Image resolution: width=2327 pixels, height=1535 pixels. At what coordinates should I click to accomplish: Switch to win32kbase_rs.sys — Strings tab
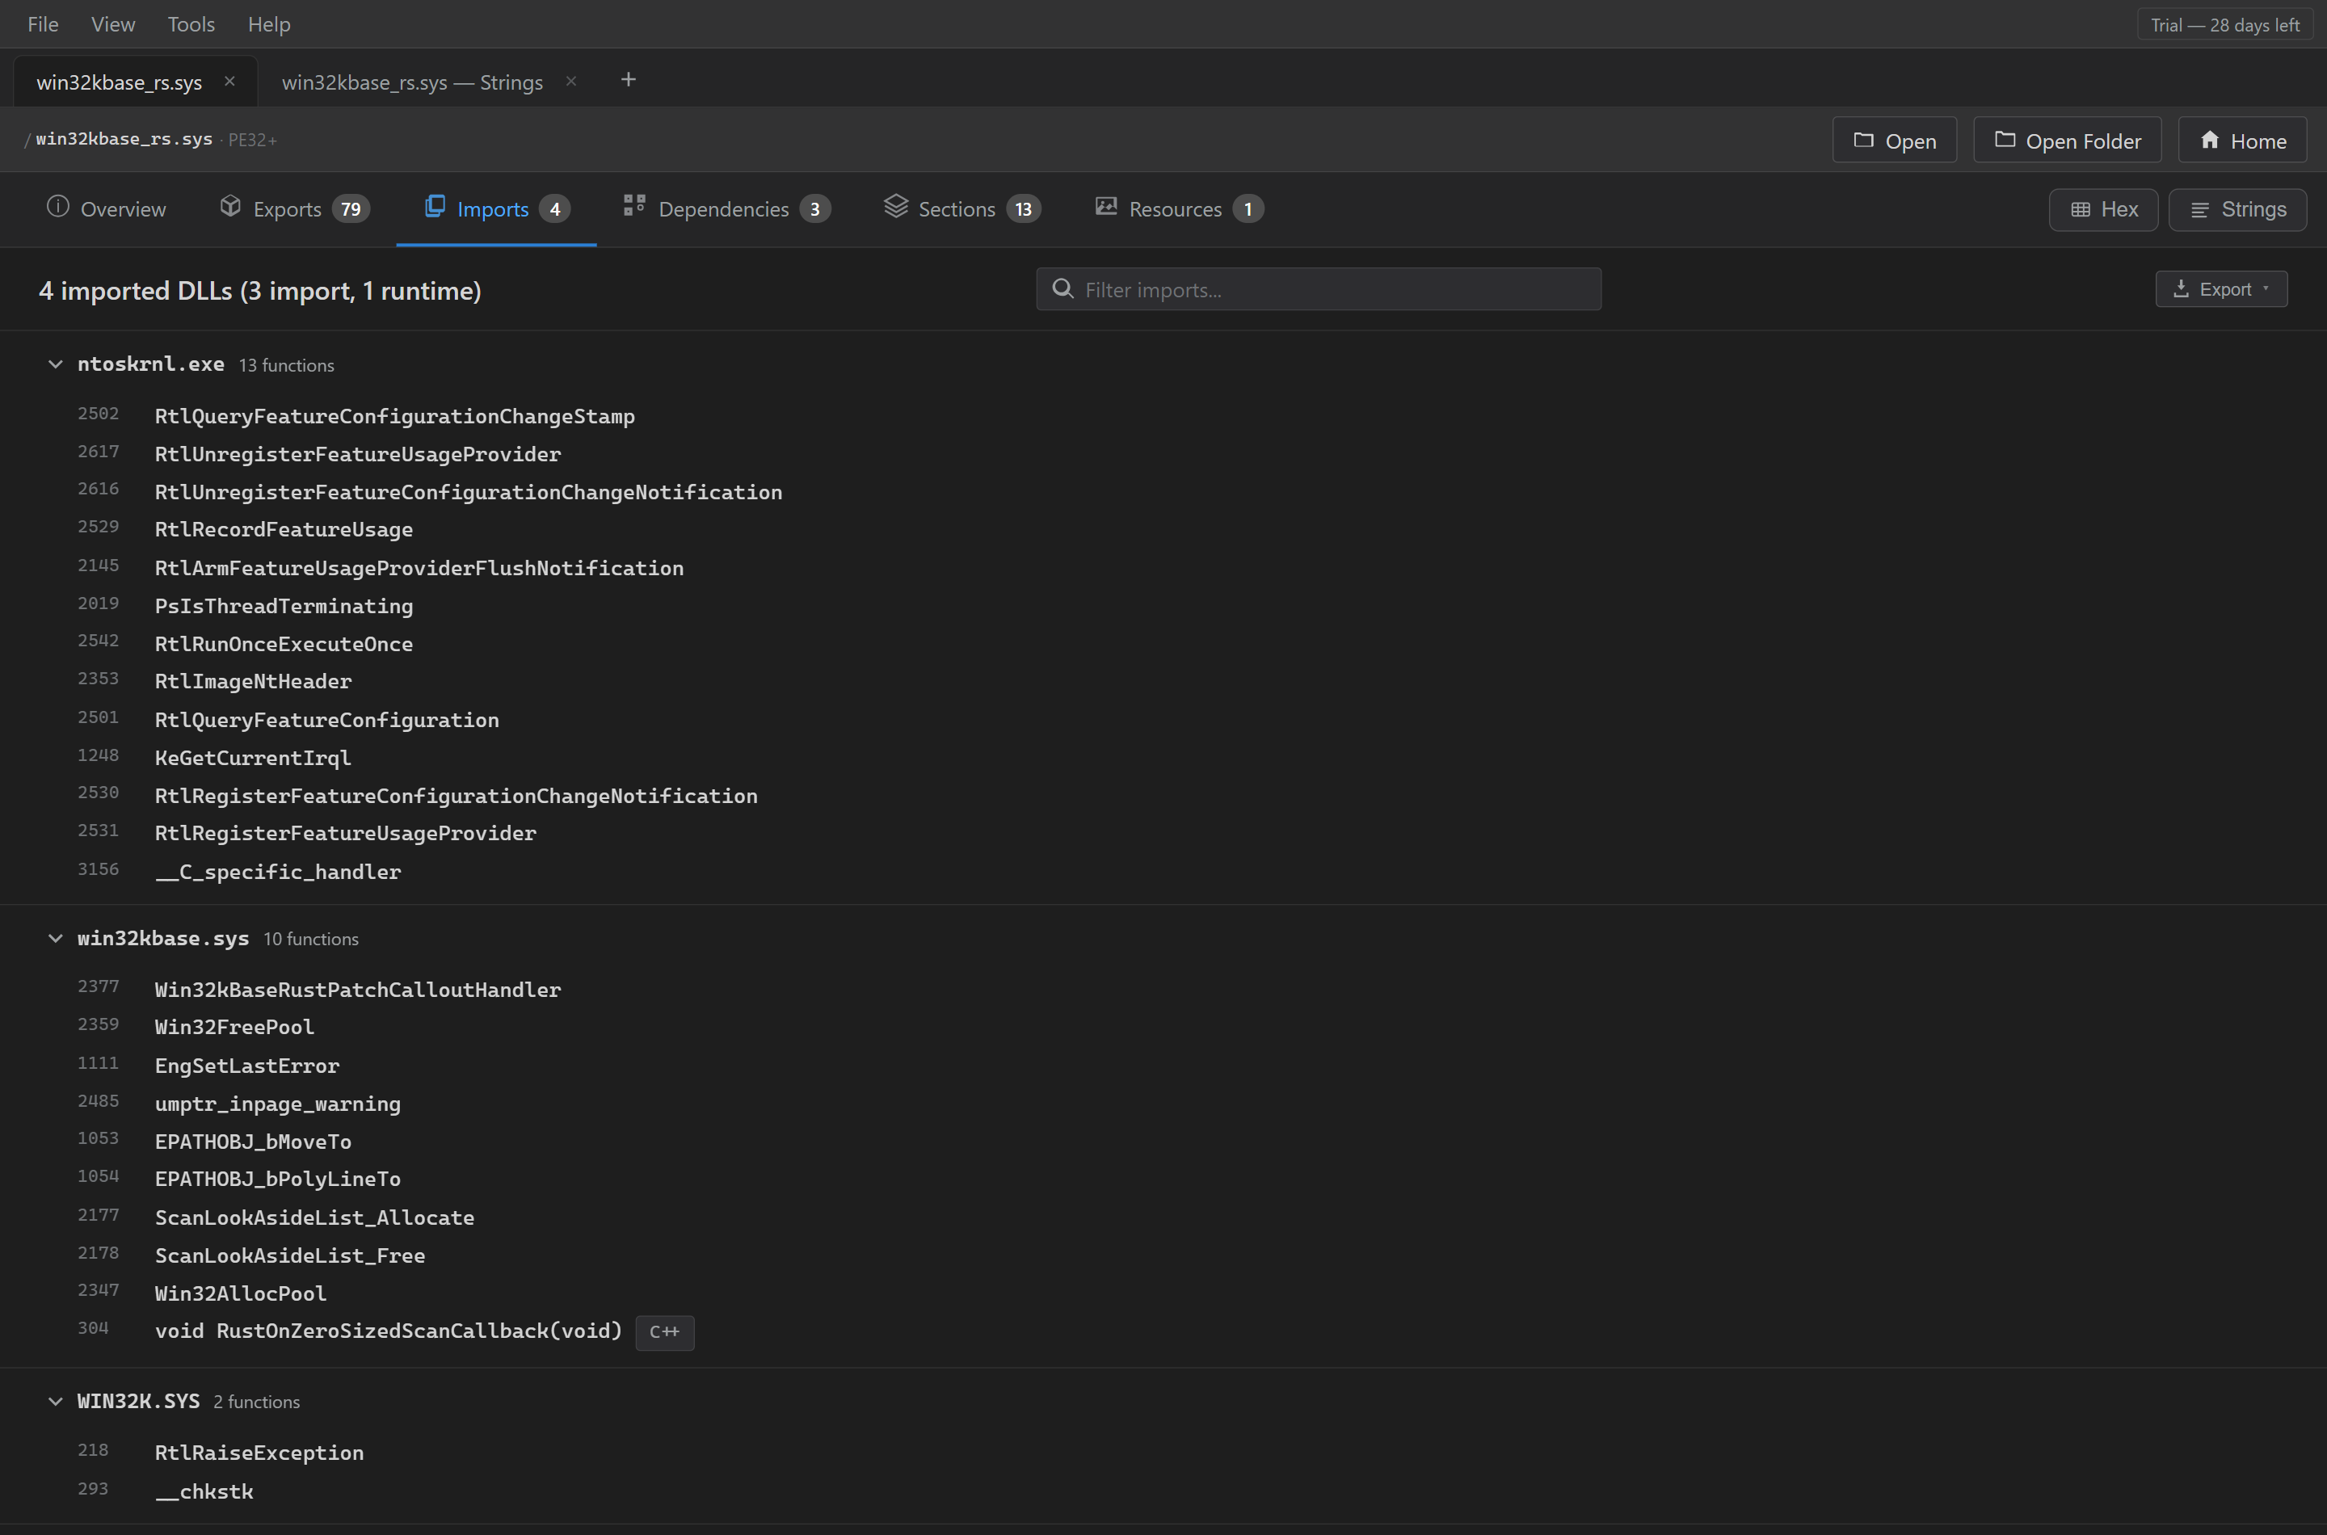(x=412, y=82)
